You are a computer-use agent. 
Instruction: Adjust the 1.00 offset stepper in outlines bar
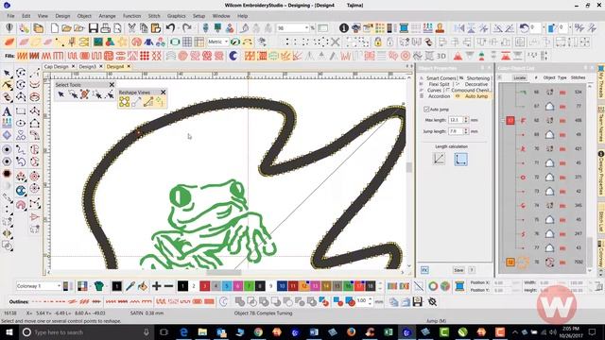[370, 301]
